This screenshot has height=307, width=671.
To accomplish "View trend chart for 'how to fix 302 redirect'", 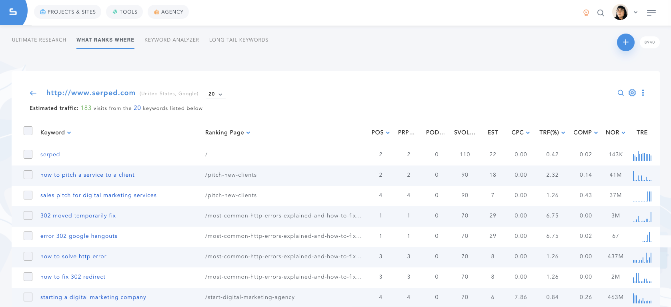I will tap(642, 278).
